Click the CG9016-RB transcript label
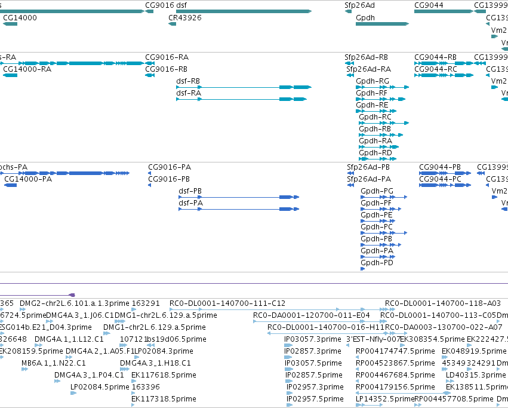508x408 pixels. (x=166, y=69)
